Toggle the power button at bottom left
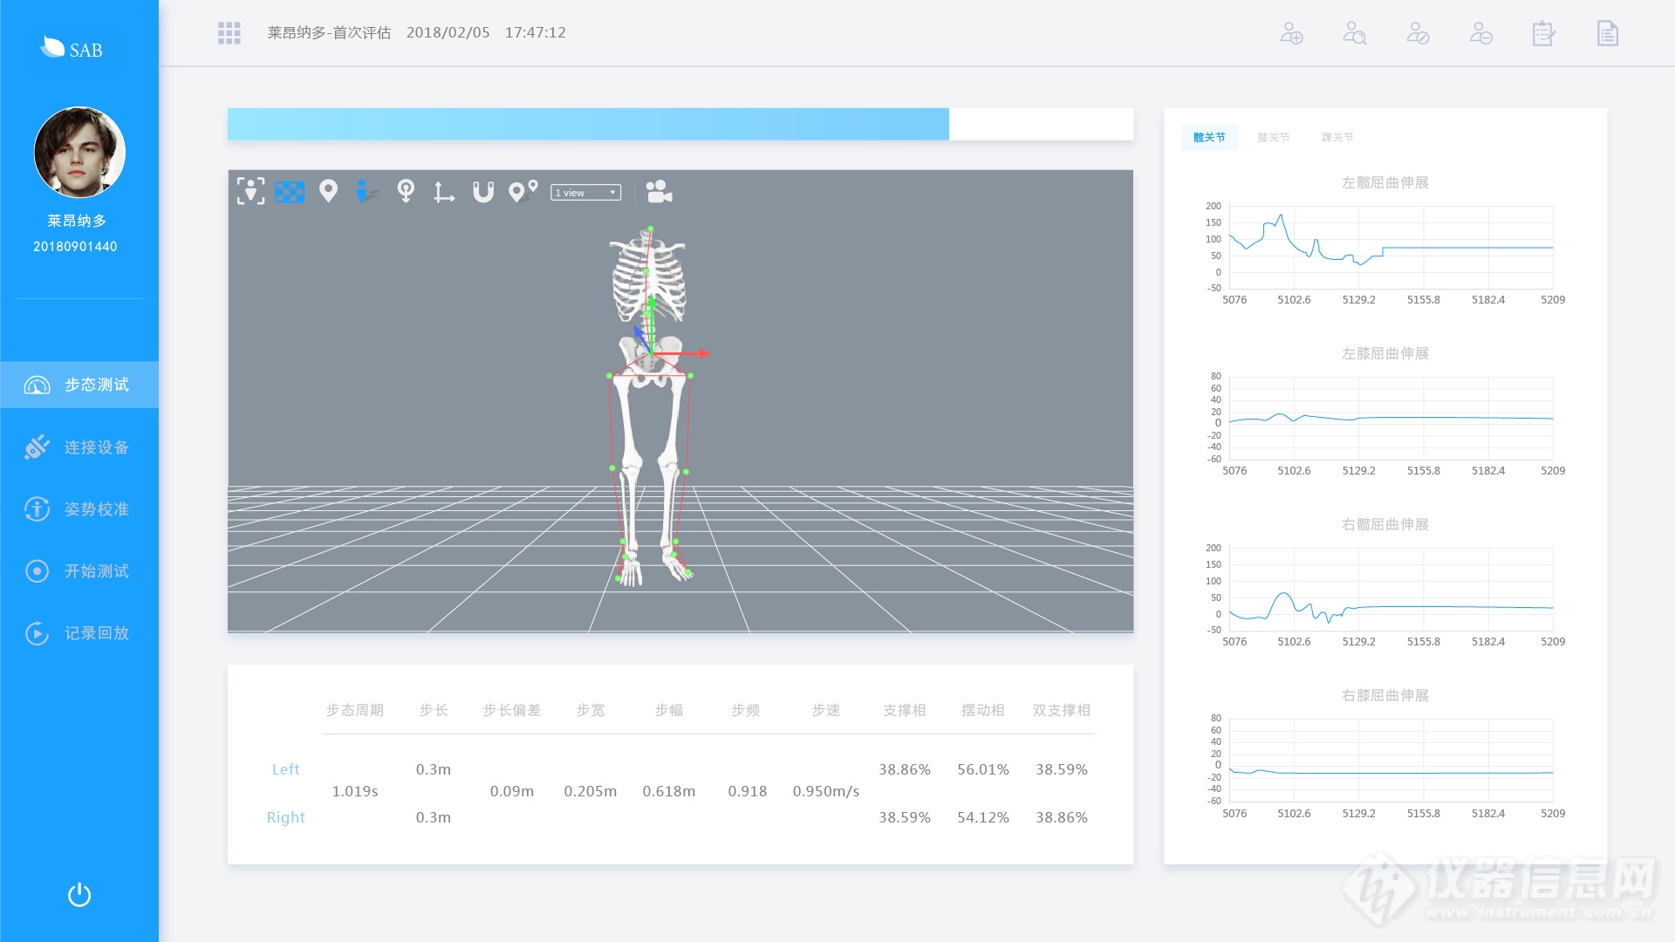 [x=79, y=895]
